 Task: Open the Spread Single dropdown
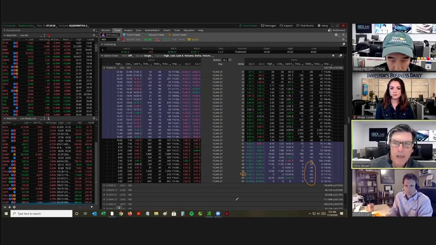pyautogui.click(x=144, y=55)
